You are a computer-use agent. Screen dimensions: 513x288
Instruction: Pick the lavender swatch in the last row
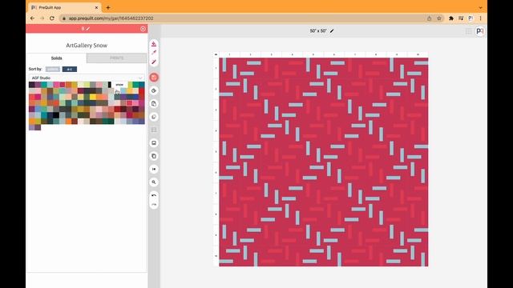coord(32,127)
